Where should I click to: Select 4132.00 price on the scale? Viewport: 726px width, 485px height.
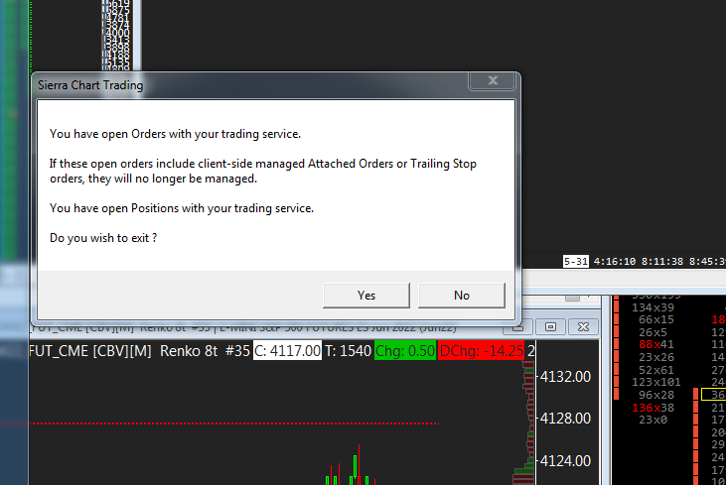click(565, 377)
